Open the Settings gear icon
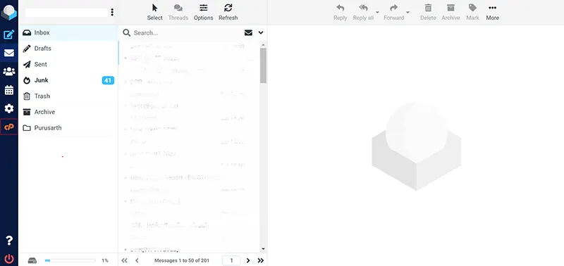Screen dimensions: 564x266 coord(9,108)
